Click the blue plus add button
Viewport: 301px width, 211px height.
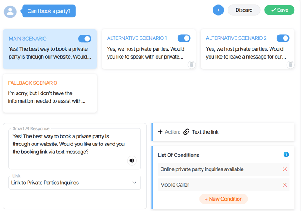(218, 10)
